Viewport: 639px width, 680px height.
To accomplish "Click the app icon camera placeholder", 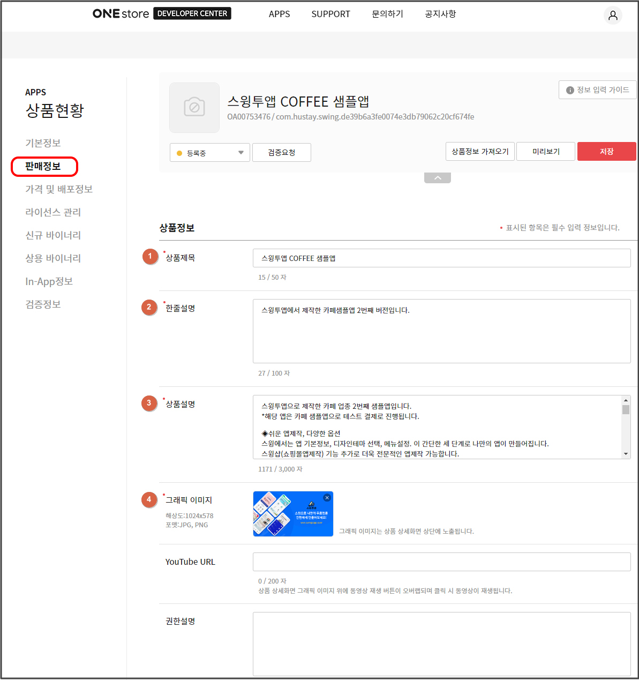I will (194, 108).
